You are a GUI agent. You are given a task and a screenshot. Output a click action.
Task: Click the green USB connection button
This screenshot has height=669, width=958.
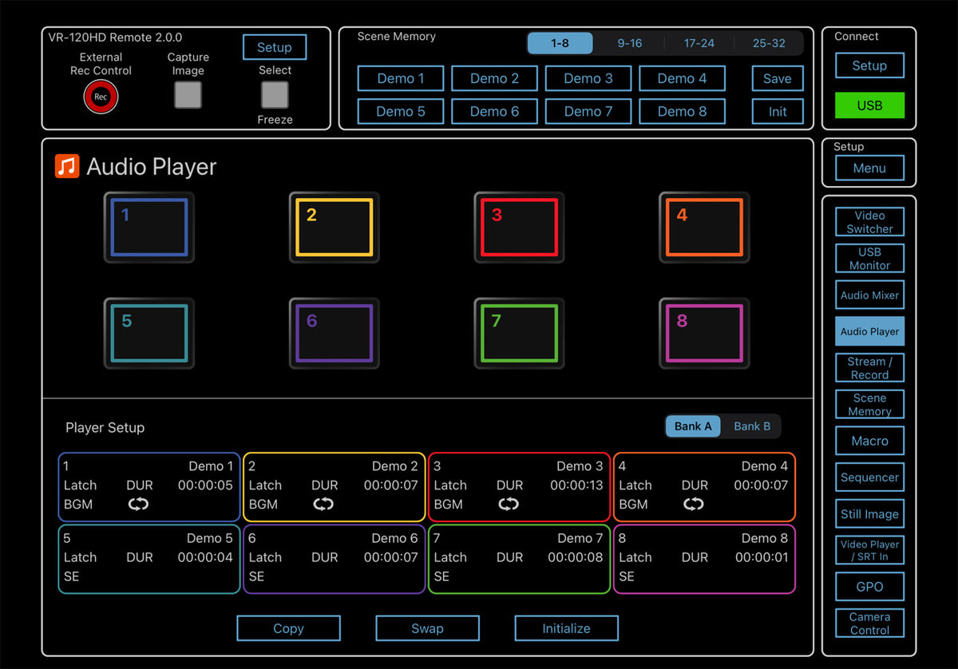tap(869, 105)
